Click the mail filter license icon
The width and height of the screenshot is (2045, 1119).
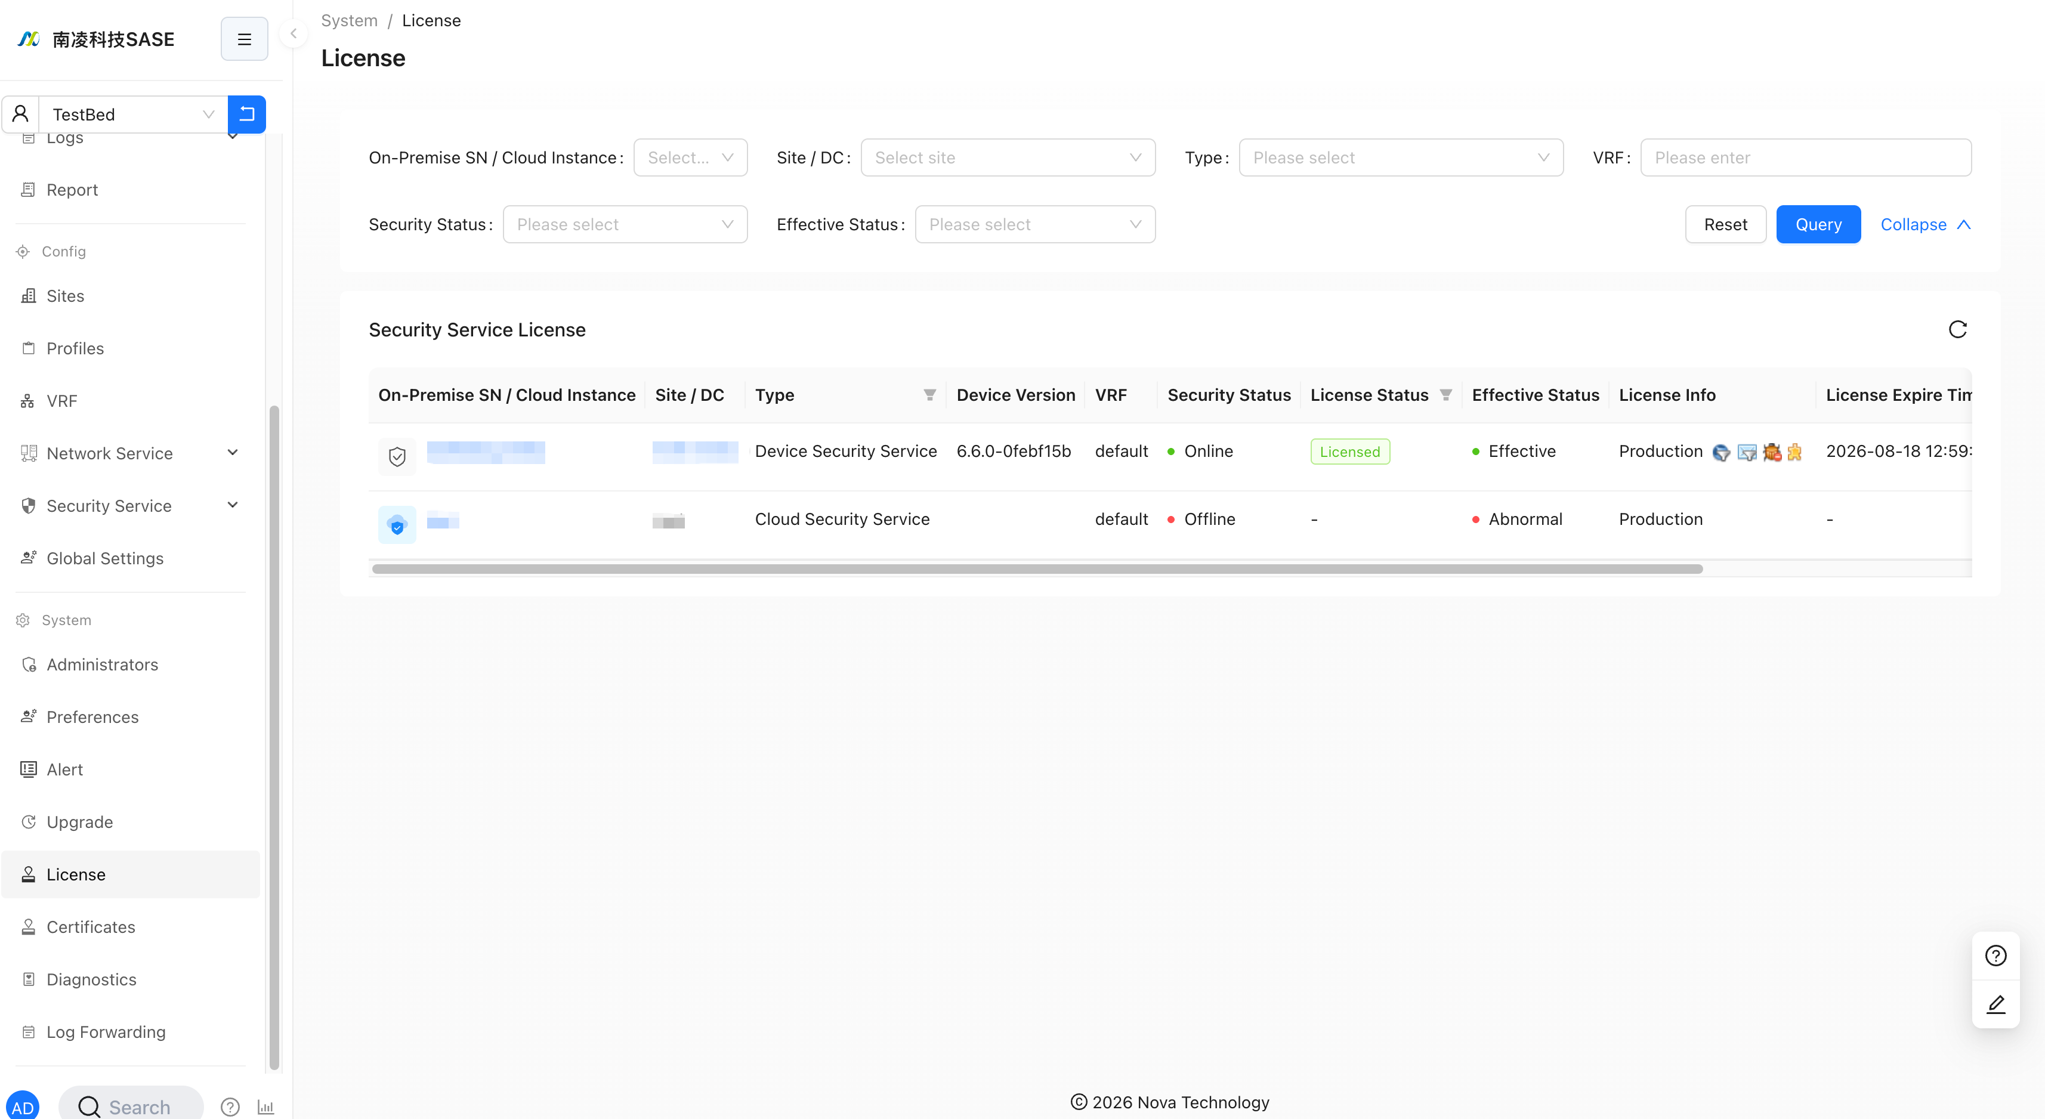point(1747,452)
